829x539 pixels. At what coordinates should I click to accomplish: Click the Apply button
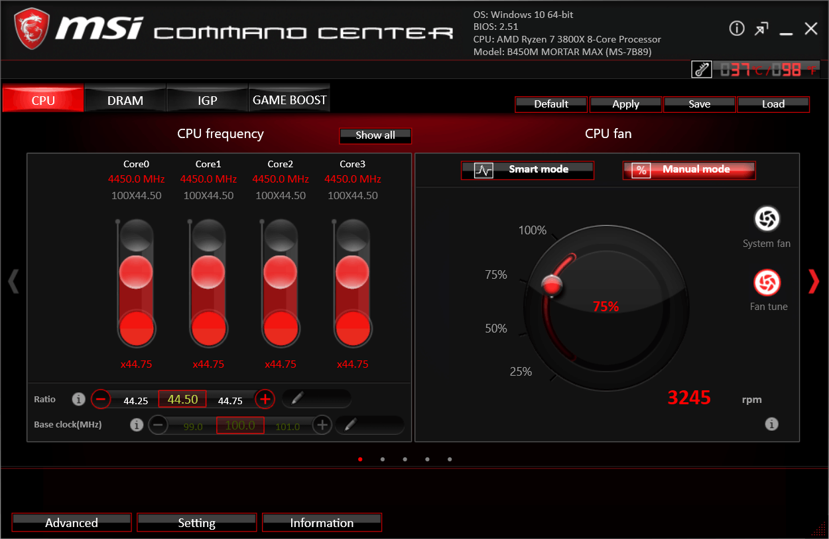point(625,104)
